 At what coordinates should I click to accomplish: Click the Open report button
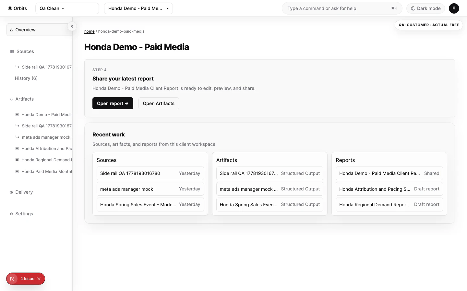[x=113, y=103]
